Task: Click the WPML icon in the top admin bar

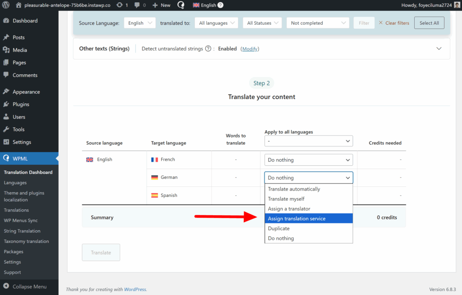Action: (180, 5)
